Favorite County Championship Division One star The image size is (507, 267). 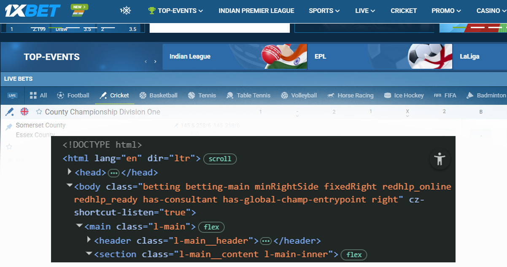click(39, 112)
